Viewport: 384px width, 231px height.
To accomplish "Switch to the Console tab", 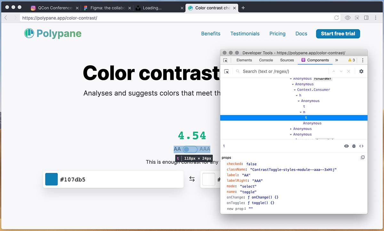I will (266, 60).
